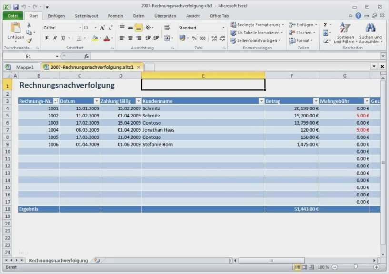389x274 pixels.
Task: Click the format painter brush icon
Action: tap(29, 40)
